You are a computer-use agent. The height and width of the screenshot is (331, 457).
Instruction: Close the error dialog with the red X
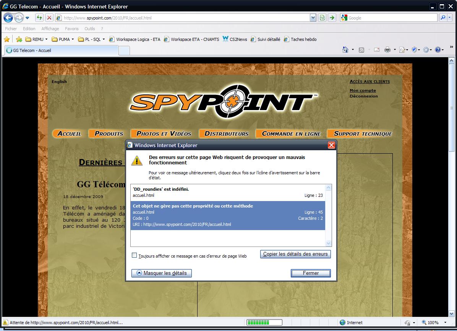[331, 145]
